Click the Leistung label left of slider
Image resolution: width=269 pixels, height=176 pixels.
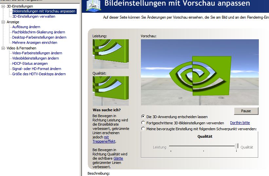point(160,147)
